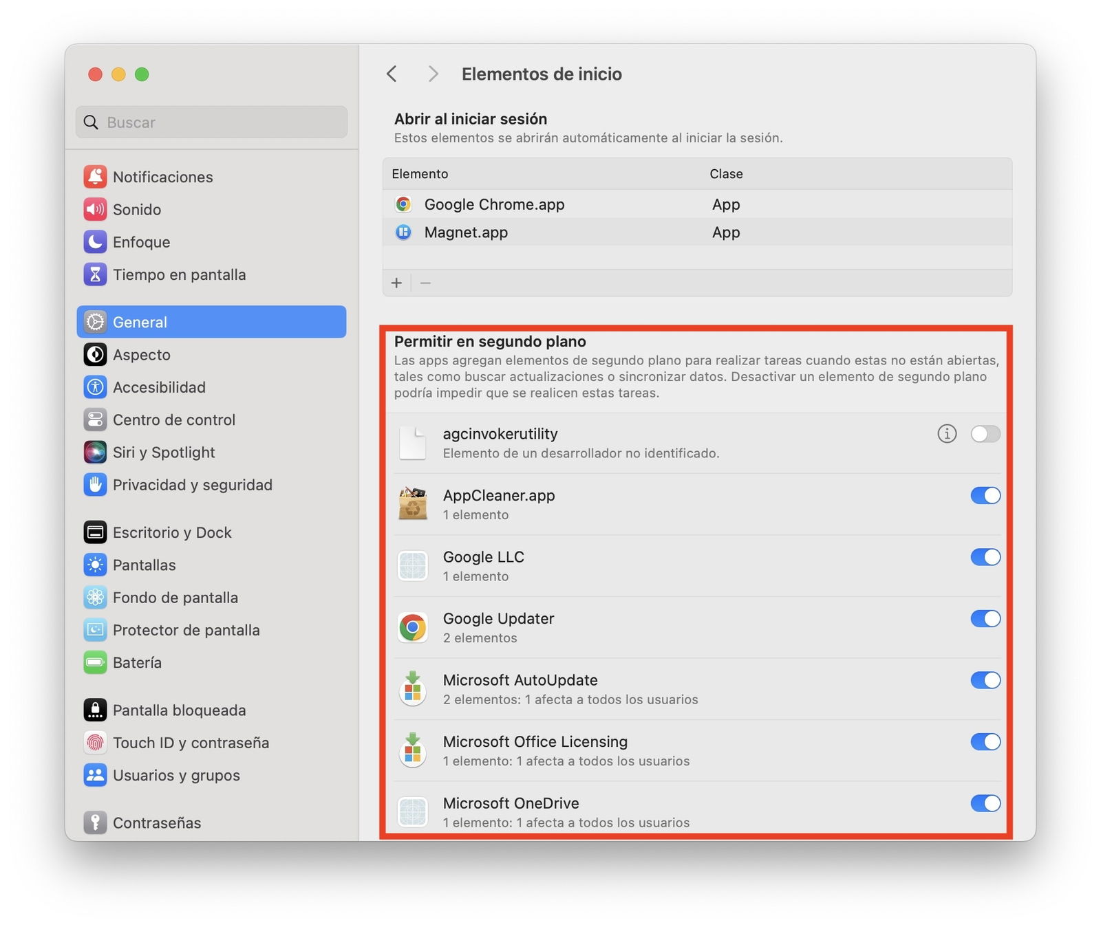
Task: Sort by the Elemento column header
Action: (x=420, y=174)
